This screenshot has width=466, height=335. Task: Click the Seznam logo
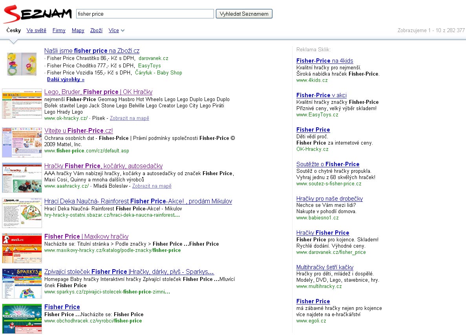tap(37, 14)
